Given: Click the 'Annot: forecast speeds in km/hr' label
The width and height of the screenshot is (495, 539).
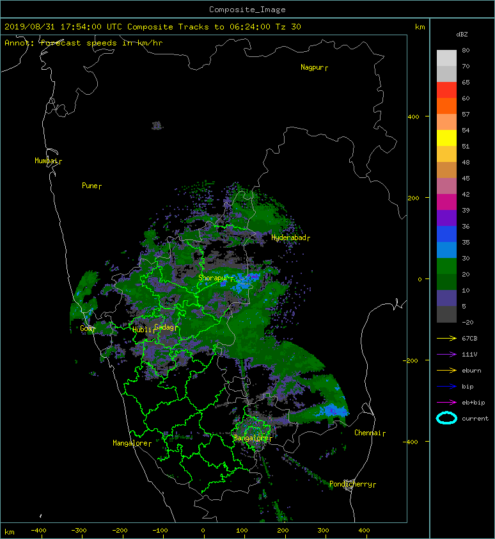Looking at the screenshot, I should (84, 43).
